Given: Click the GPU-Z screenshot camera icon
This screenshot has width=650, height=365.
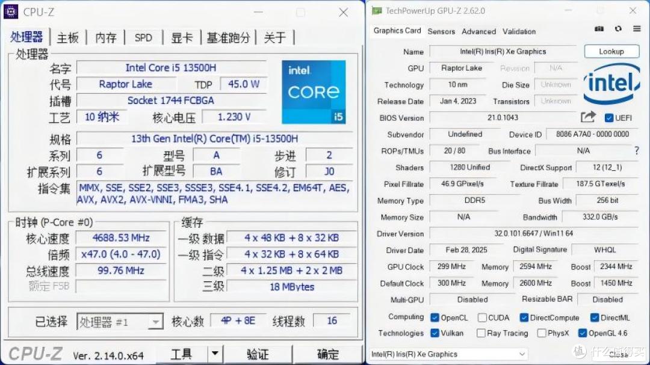Looking at the screenshot, I should coord(599,29).
